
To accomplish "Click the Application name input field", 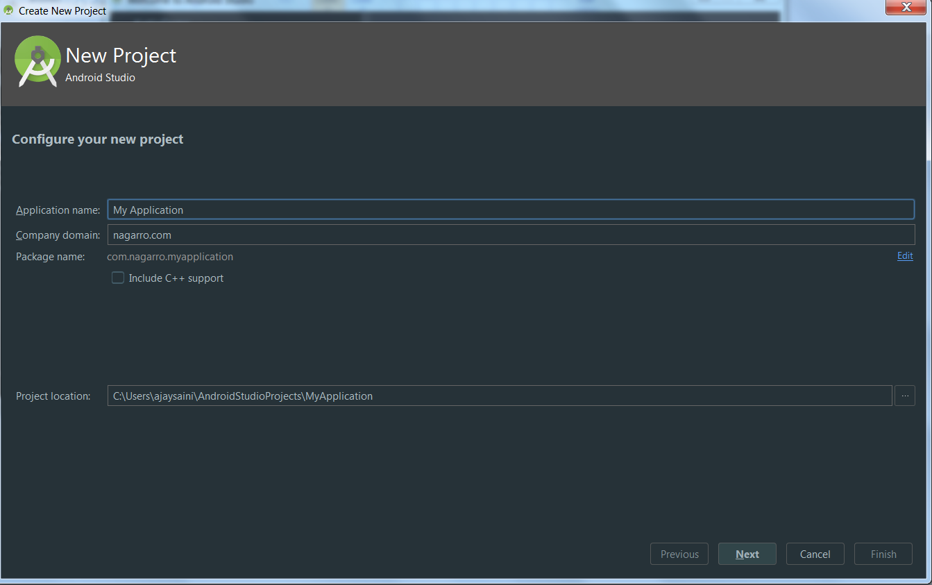I will (511, 210).
